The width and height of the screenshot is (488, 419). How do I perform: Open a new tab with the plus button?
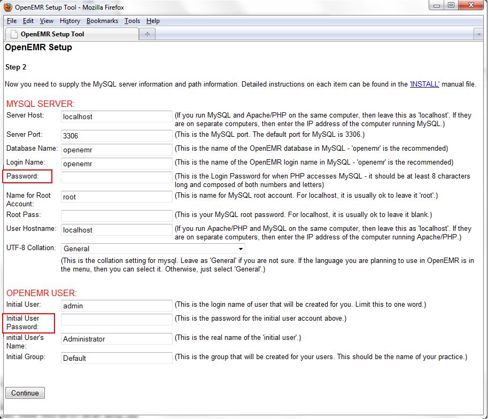[x=147, y=34]
